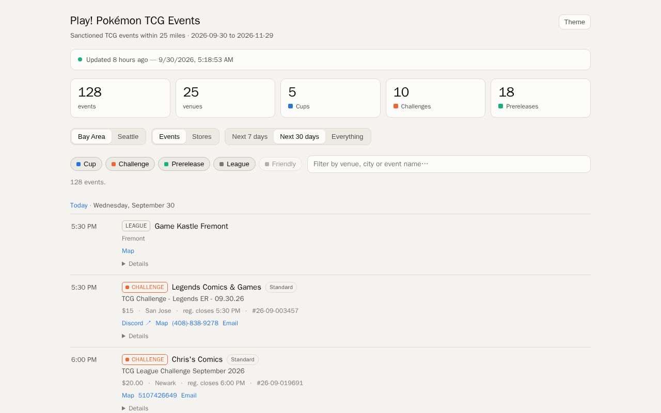The height and width of the screenshot is (413, 661).
Task: Choose the Next 7 days range
Action: [x=250, y=137]
